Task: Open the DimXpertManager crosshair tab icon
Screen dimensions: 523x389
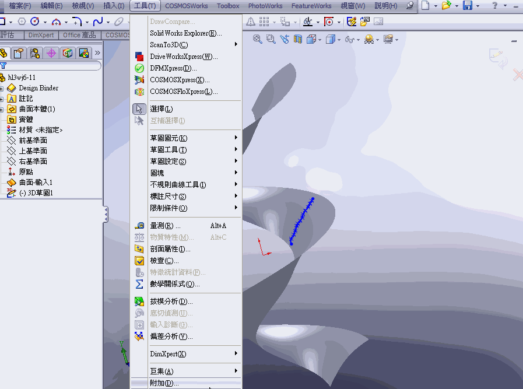Action: (x=51, y=53)
